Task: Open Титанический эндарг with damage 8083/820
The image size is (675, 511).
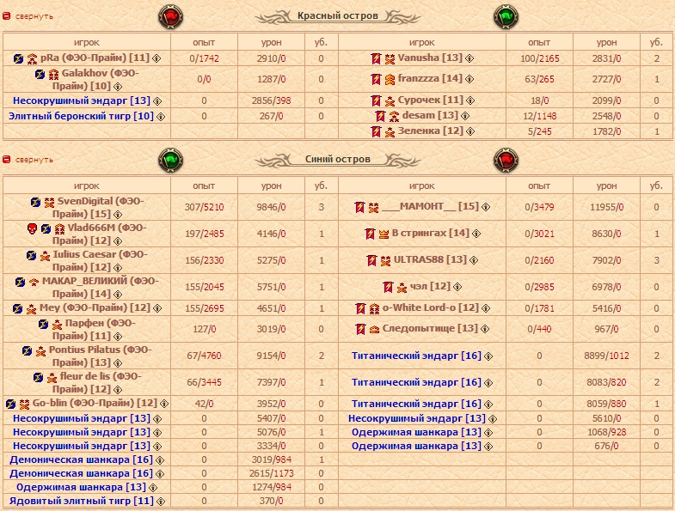Action: click(x=416, y=382)
